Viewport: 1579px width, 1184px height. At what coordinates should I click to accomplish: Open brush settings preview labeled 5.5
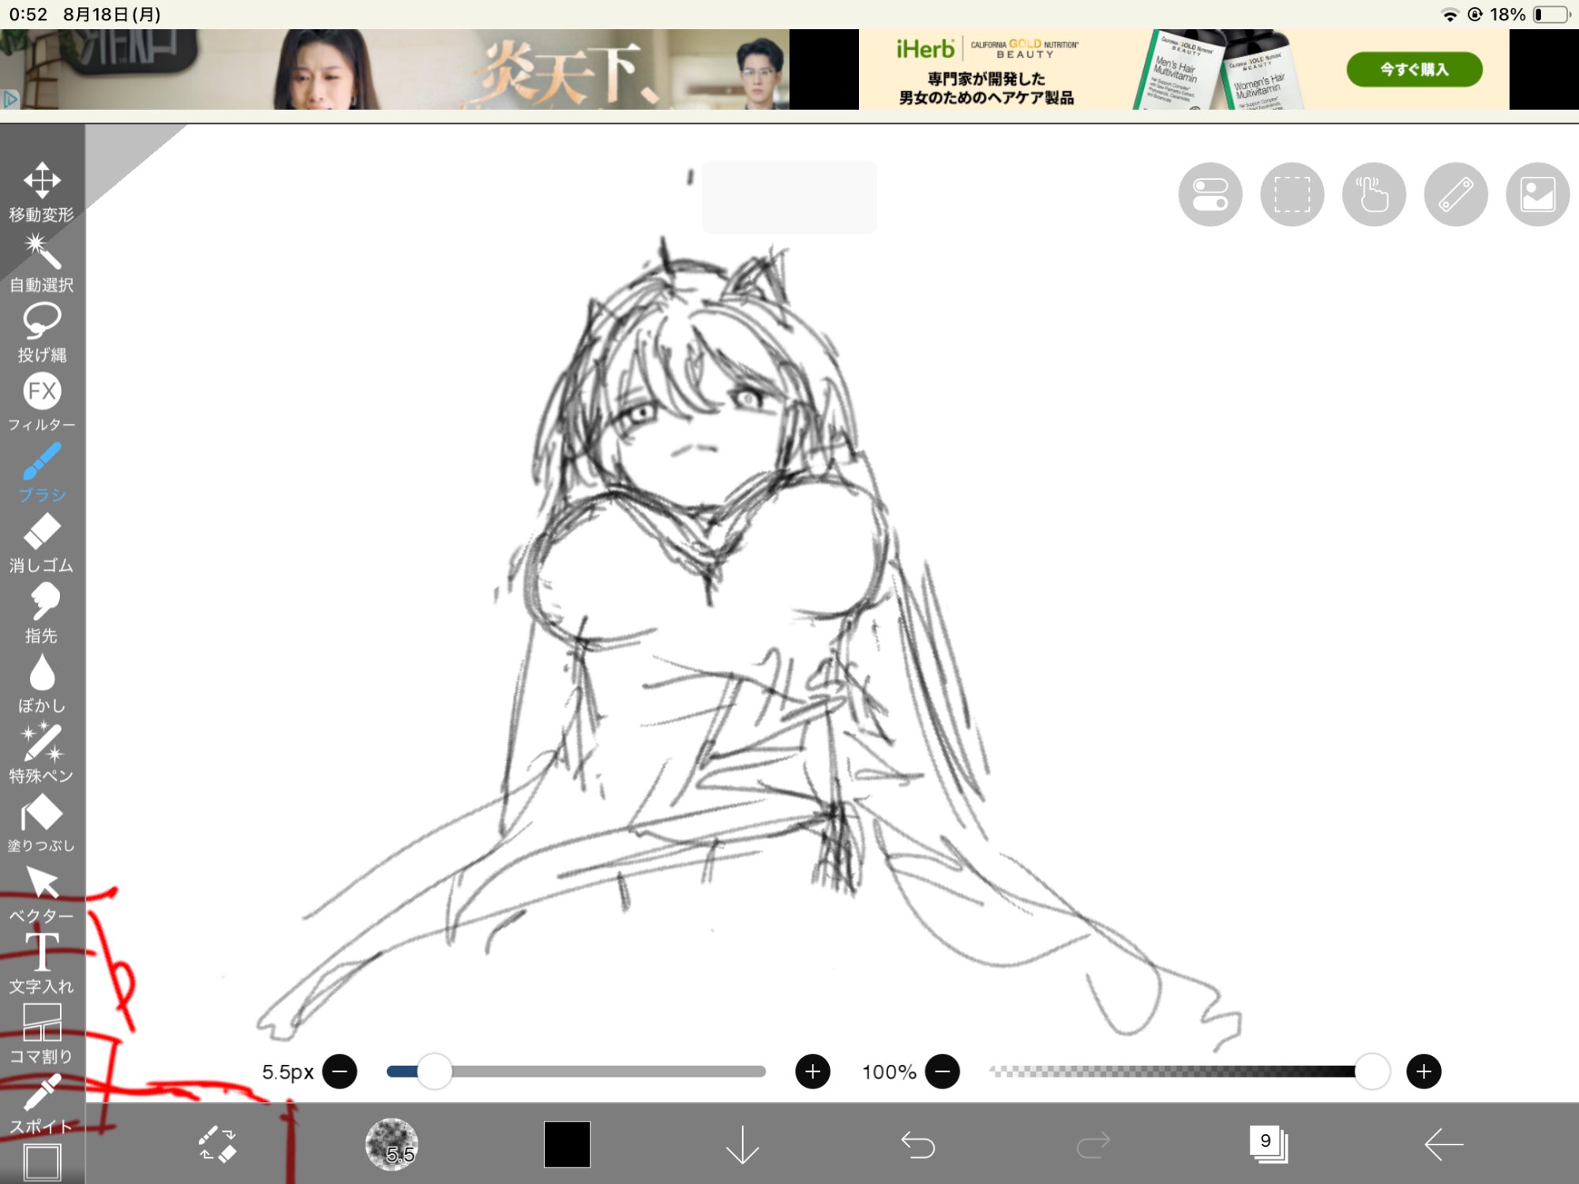tap(392, 1145)
